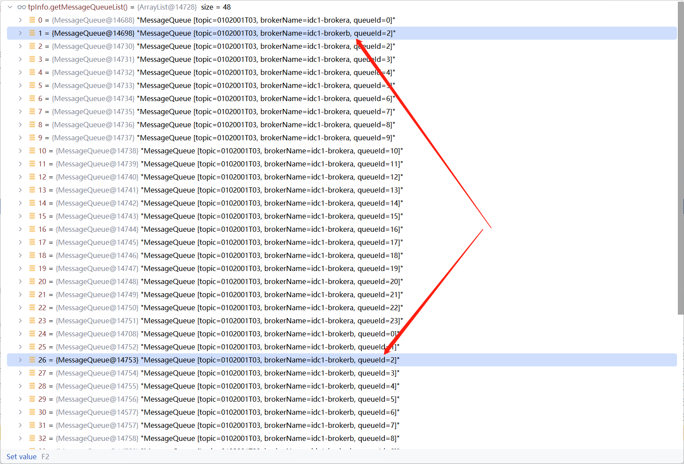Click the object icon of entry 6
This screenshot has height=464, width=684.
coord(32,98)
